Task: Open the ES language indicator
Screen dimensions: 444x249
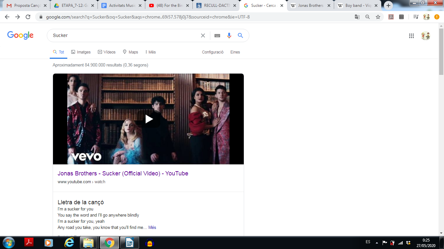Action: pyautogui.click(x=368, y=242)
